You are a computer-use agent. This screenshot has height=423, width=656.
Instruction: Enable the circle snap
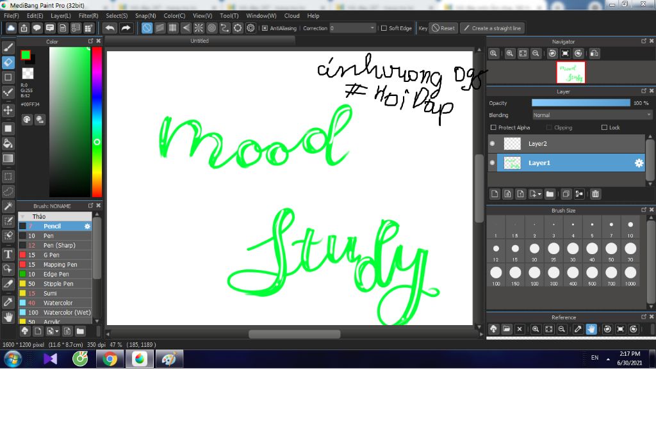click(x=211, y=28)
